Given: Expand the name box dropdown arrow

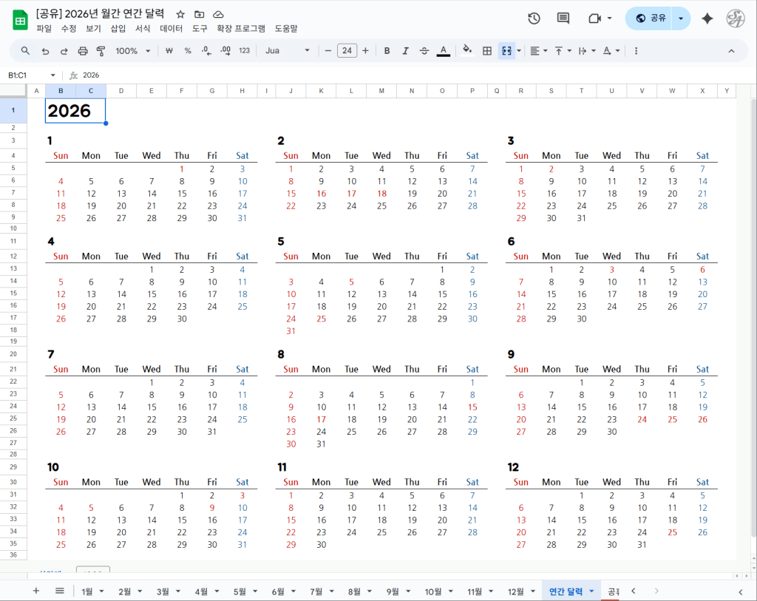Looking at the screenshot, I should click(x=52, y=75).
